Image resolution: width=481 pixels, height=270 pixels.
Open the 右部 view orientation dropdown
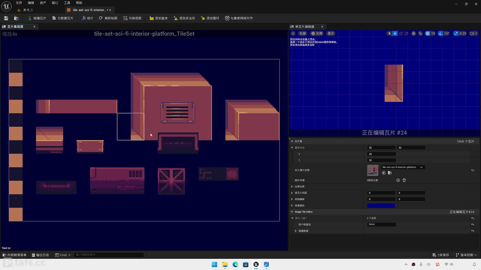point(303,33)
